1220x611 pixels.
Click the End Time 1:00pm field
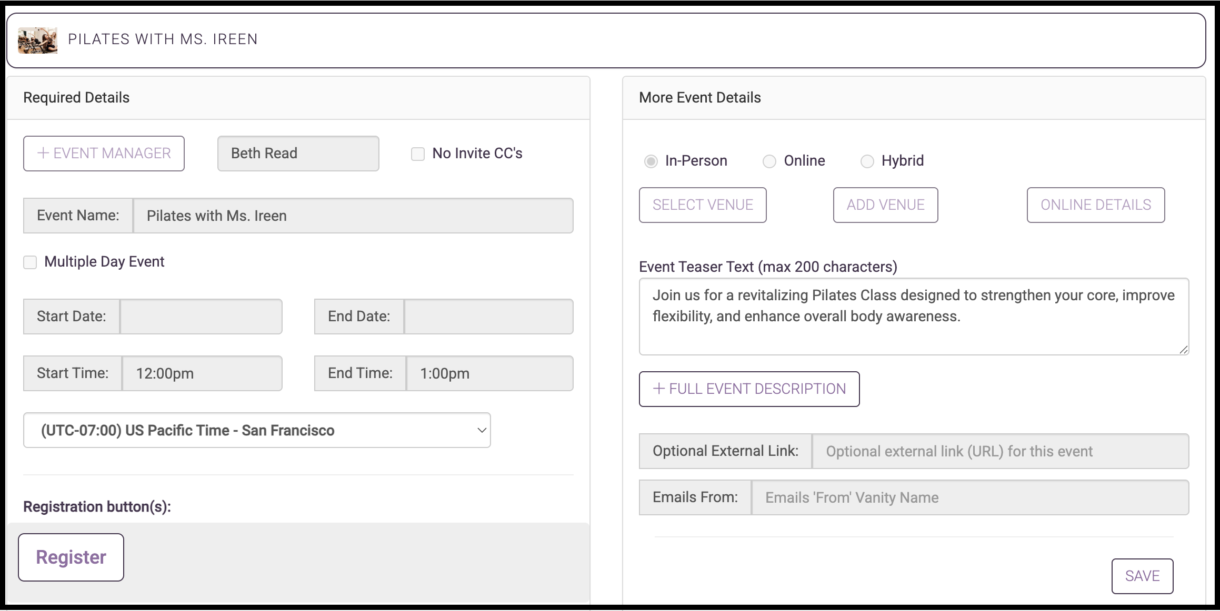(489, 373)
